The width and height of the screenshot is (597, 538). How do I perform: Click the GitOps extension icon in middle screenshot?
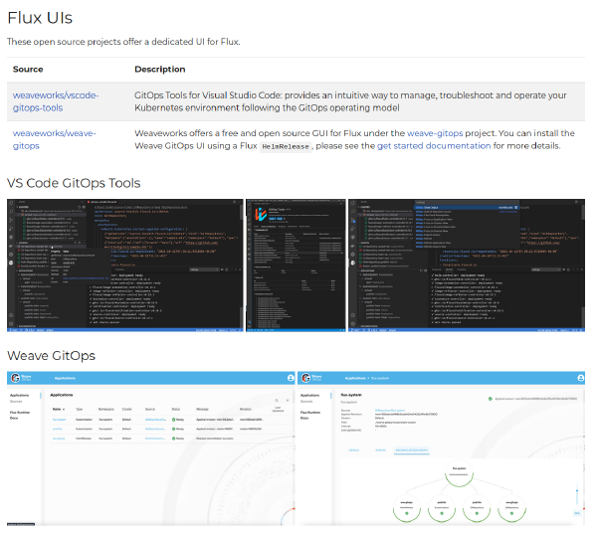click(x=260, y=215)
